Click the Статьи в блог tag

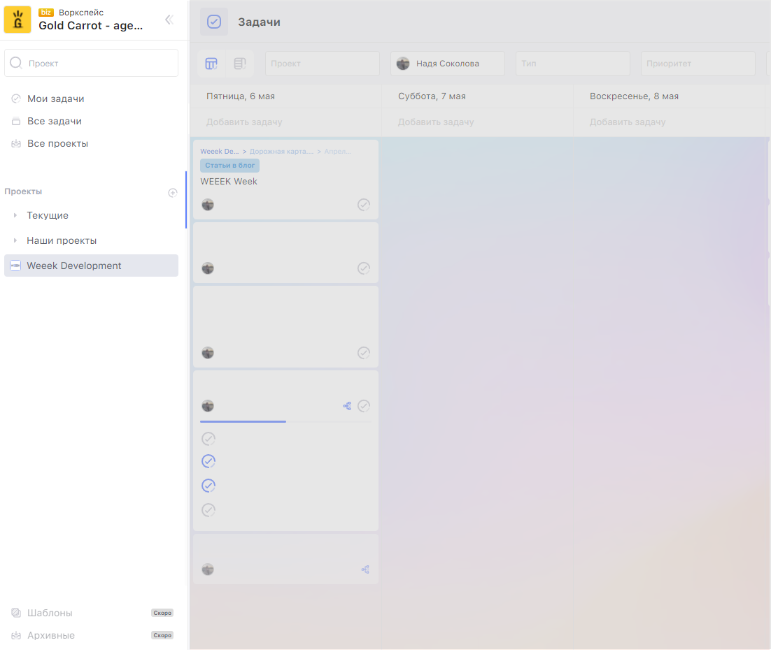point(229,166)
